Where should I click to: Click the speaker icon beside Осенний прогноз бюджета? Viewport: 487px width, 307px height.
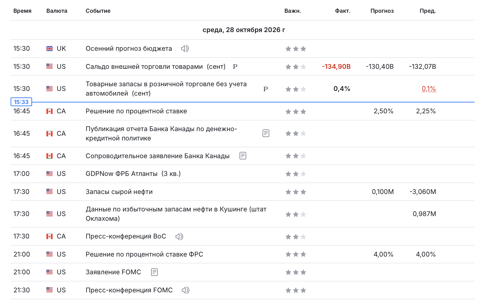[185, 49]
